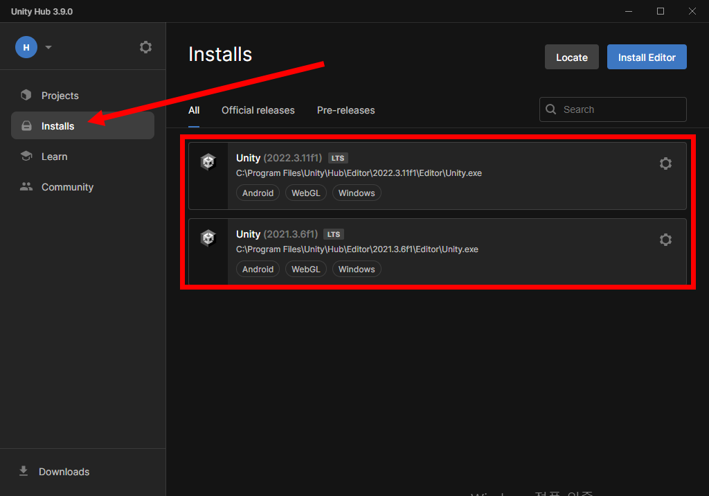Click the Locate button
The image size is (709, 496).
pyautogui.click(x=571, y=57)
